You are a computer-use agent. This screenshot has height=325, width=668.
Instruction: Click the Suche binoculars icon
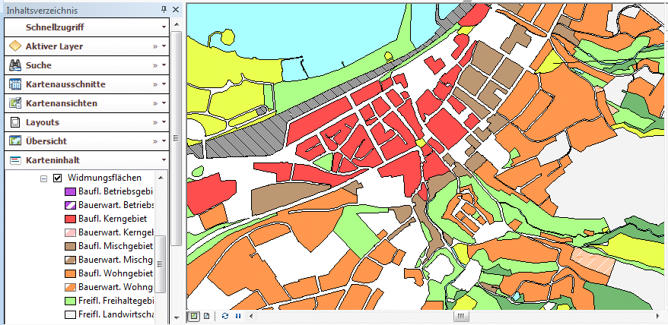point(14,65)
